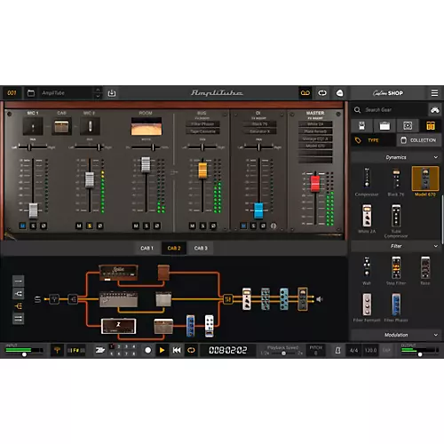Open the tuner icon in transport bar

click(57, 351)
